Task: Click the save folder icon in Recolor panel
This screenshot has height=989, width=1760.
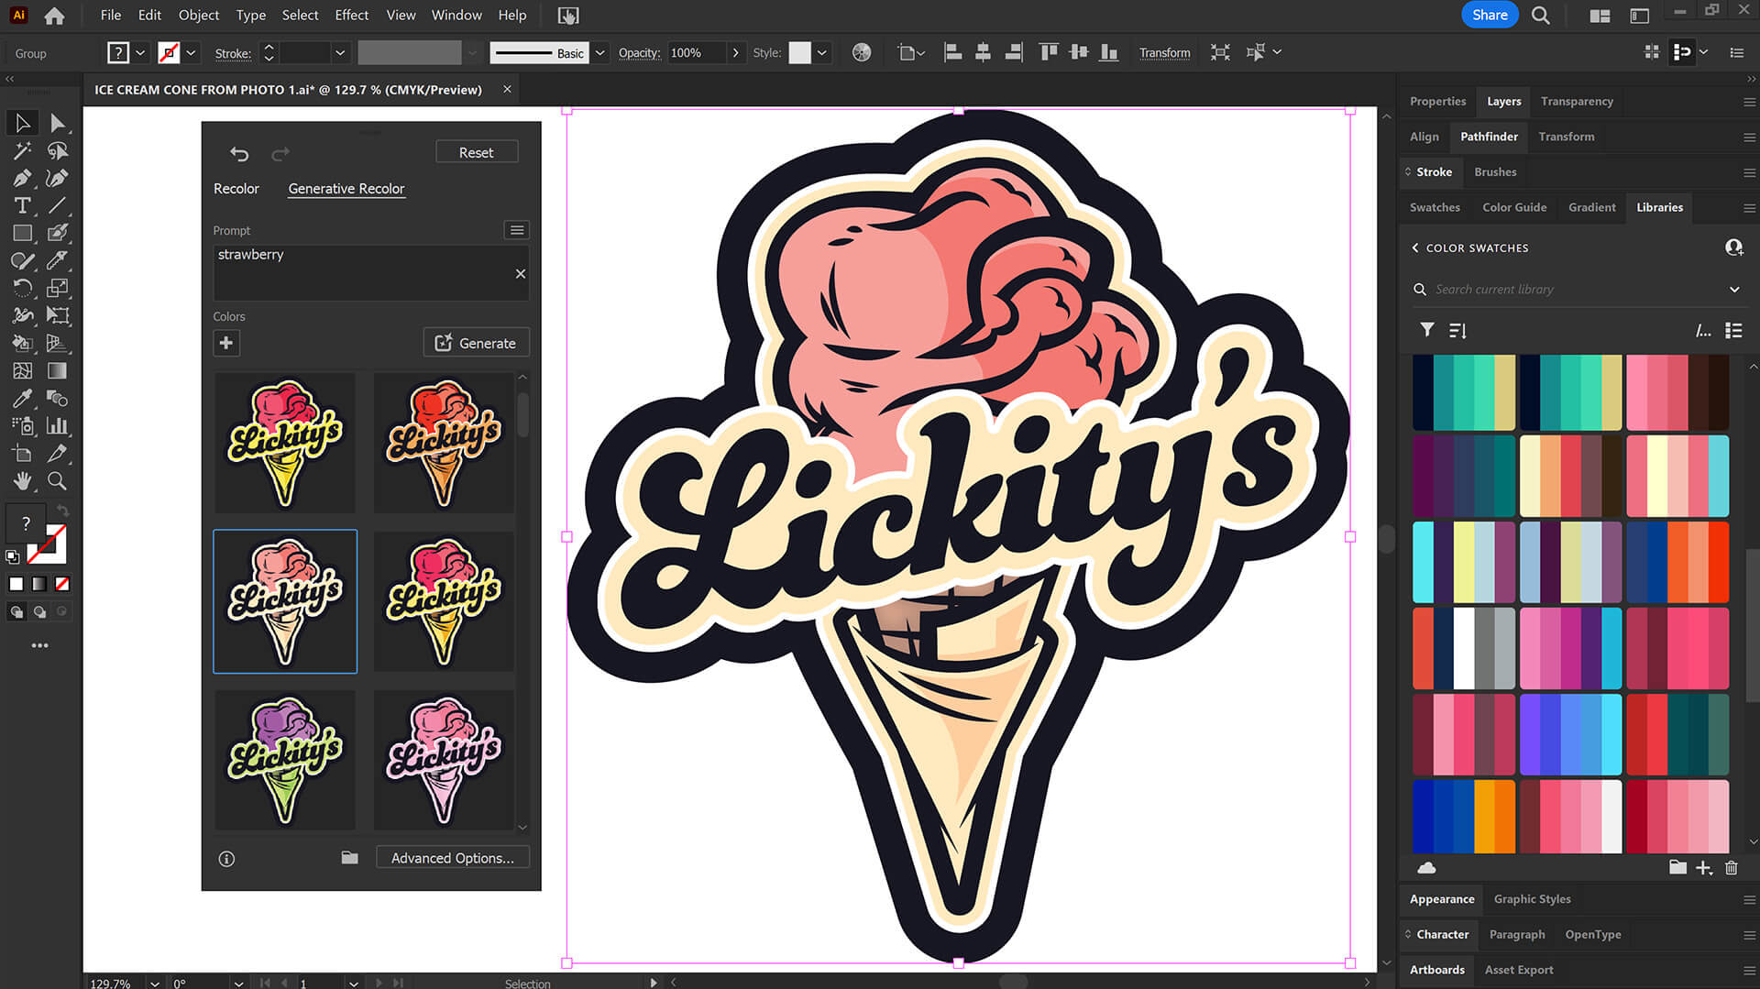Action: click(349, 858)
